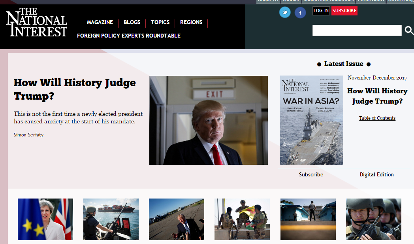414x244 pixels.
Task: Open the Table of Contents link
Action: (x=377, y=118)
